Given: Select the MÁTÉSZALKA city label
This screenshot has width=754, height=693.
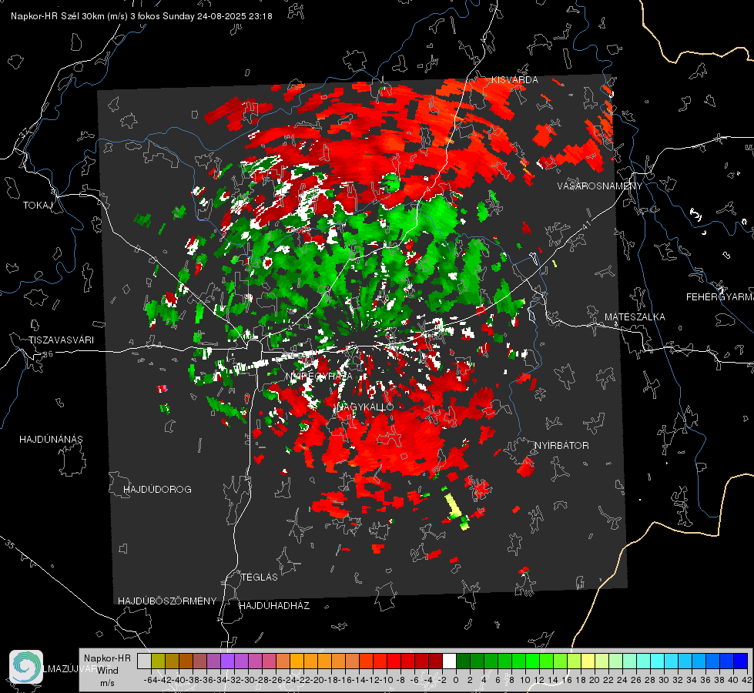Looking at the screenshot, I should [x=635, y=317].
